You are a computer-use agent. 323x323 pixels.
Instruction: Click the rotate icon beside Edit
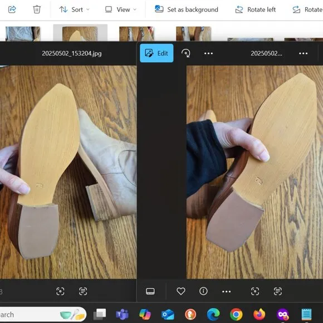click(x=186, y=53)
